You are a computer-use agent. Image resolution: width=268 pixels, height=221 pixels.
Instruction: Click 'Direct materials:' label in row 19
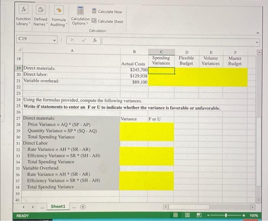(39, 68)
